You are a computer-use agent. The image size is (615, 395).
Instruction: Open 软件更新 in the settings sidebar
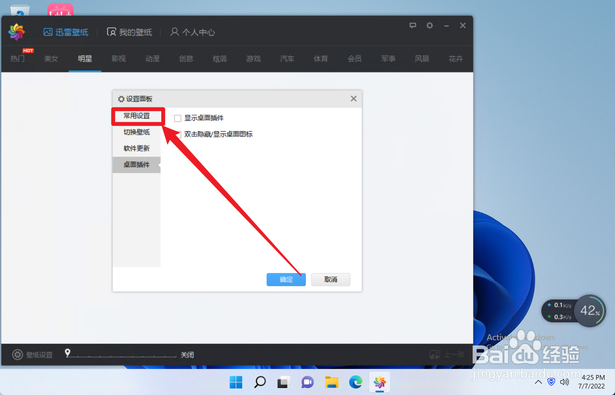[137, 149]
